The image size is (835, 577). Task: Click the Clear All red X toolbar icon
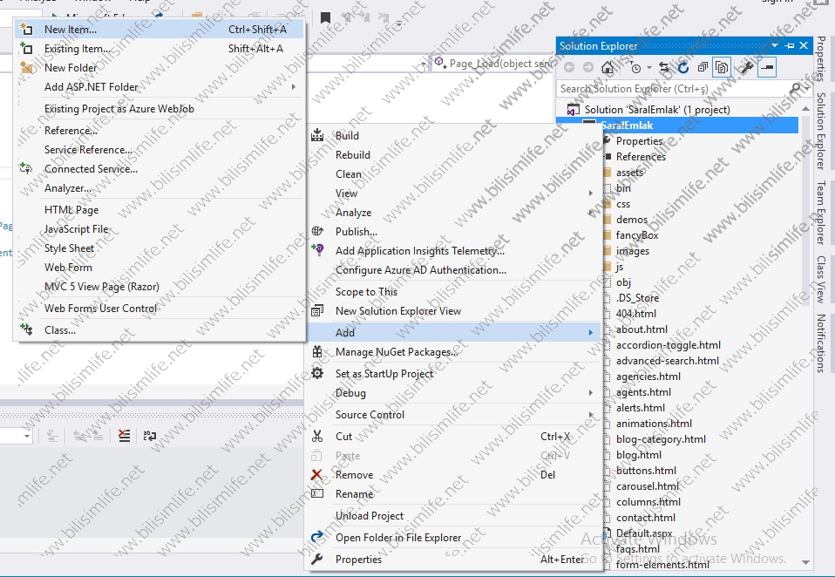coord(124,436)
